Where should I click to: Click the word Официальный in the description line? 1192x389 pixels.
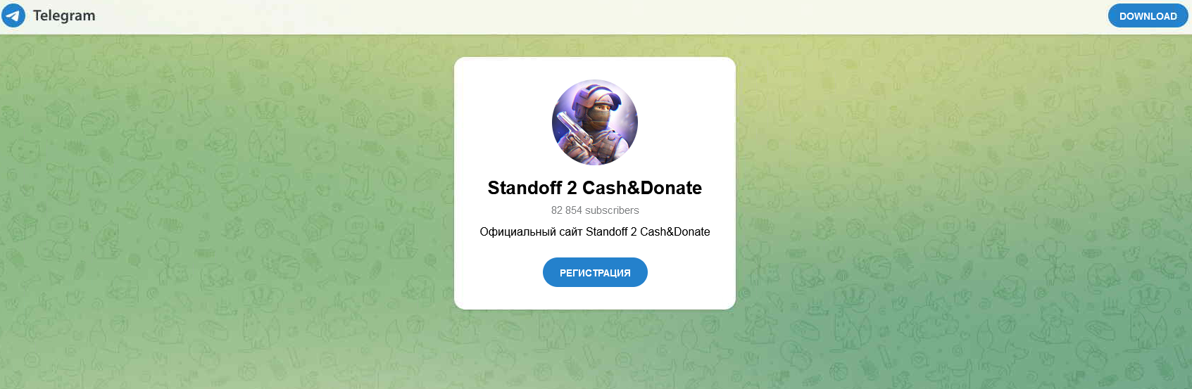tap(518, 231)
